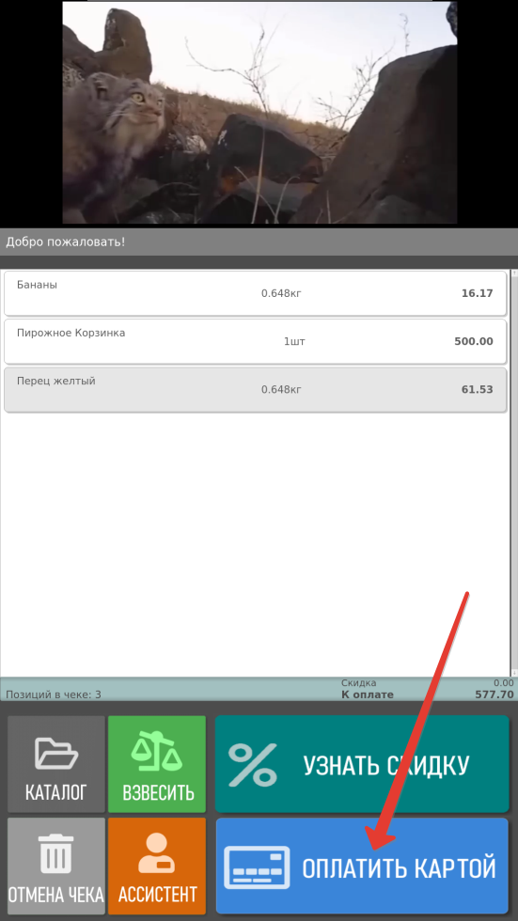518x921 pixels.
Task: Click the АССИСТЕНТ label text
Action: click(x=157, y=895)
